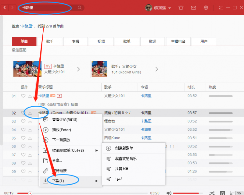
Task: Open album link 卡路里 for song 05
Action: [146, 138]
